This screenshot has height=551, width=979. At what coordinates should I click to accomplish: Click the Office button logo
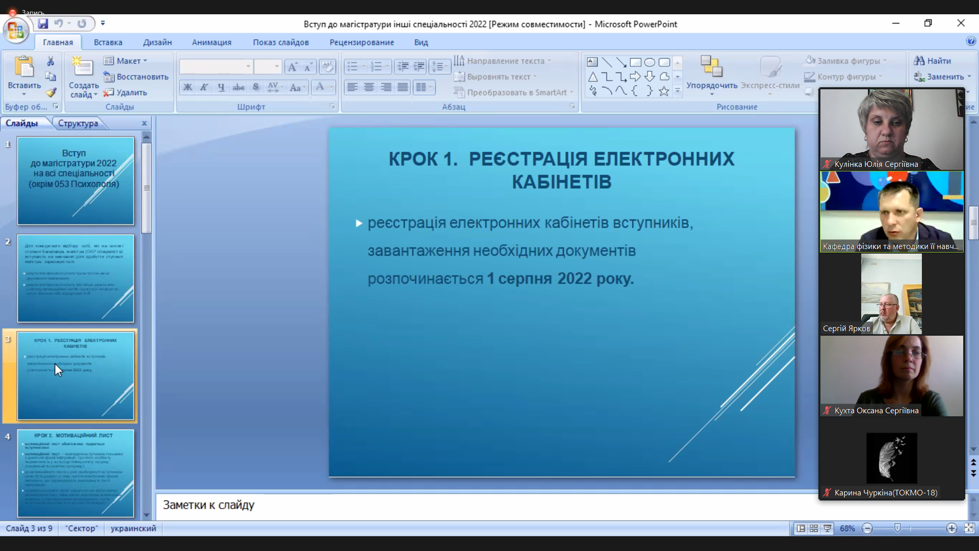point(16,31)
